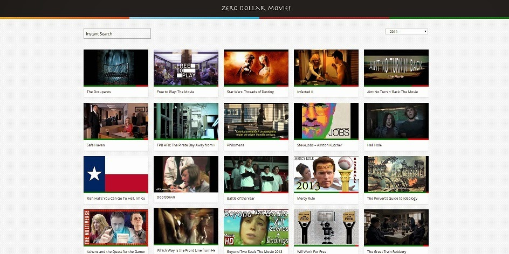This screenshot has width=509, height=254.
Task: Click title 'Aint No Turnin' Back: The Movie'
Action: point(393,91)
